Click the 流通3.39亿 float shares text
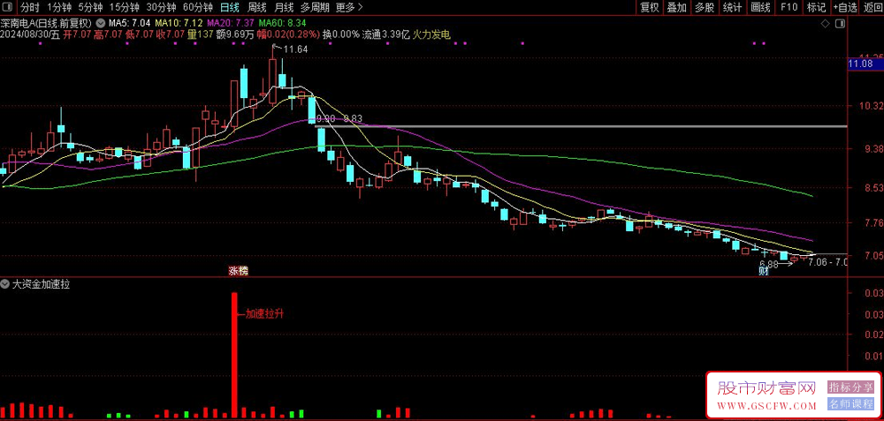The width and height of the screenshot is (884, 421). (x=385, y=35)
